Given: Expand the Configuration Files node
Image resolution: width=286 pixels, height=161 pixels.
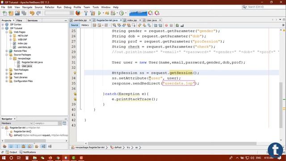Looking at the screenshot, I should [7, 81].
